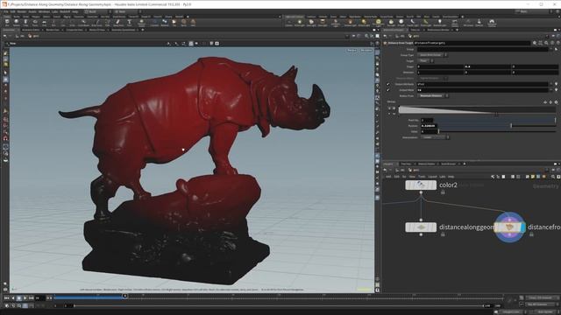Toggle the Output Mask checkbox
Screen dimensions: 561x315
pyautogui.click(x=388, y=90)
